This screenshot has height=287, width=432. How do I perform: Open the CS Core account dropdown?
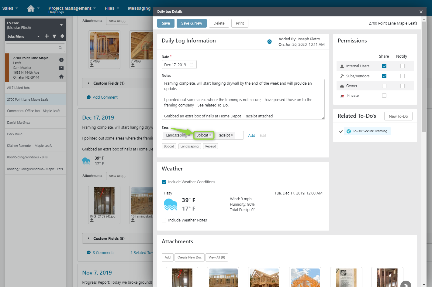[61, 25]
